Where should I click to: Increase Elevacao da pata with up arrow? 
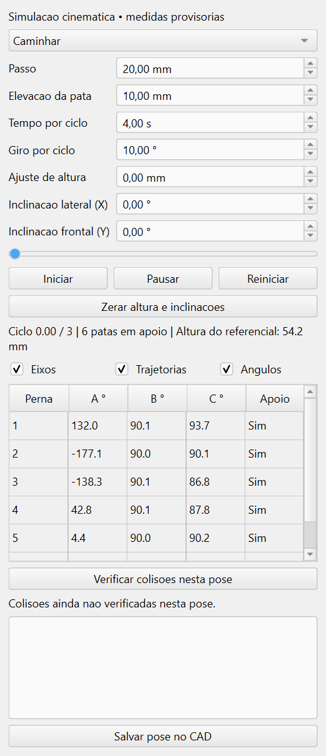point(310,91)
